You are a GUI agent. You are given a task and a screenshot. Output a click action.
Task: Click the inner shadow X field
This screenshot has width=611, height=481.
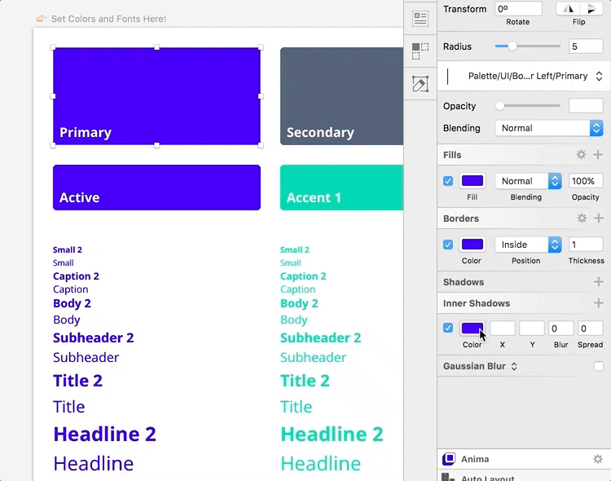[x=503, y=328]
